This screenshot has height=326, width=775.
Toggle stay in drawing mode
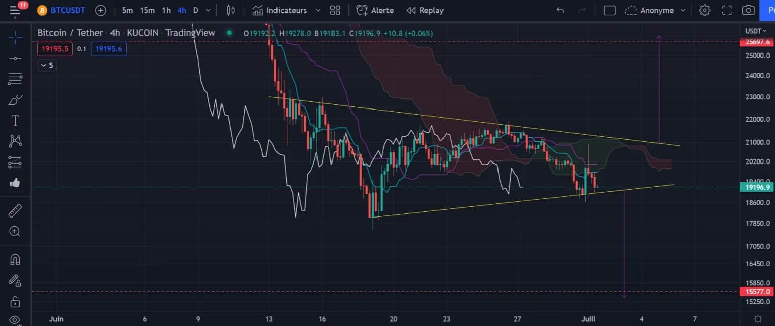15,281
